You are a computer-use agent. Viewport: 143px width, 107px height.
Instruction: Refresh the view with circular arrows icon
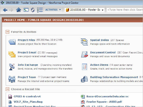(x=33, y=10)
